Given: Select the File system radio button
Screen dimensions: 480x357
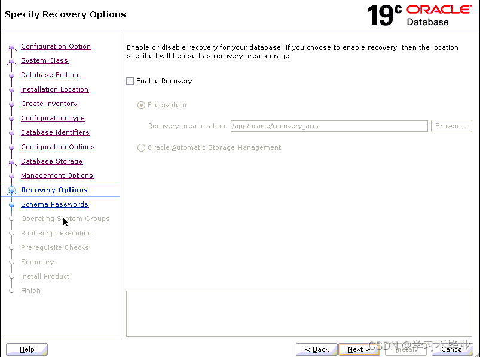Looking at the screenshot, I should [x=141, y=105].
